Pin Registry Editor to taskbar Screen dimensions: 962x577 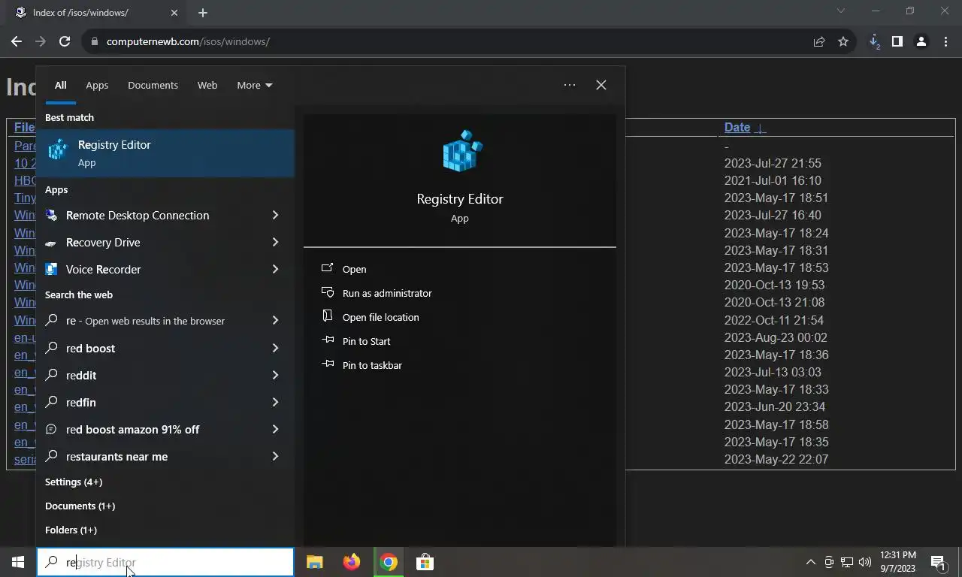click(372, 365)
